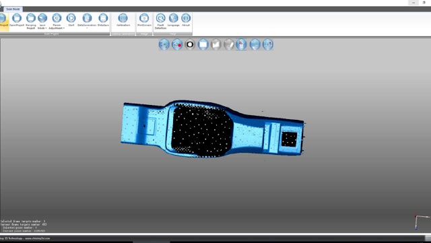Click the first round viewport toolbar icon
This screenshot has width=431, height=243.
[164, 44]
